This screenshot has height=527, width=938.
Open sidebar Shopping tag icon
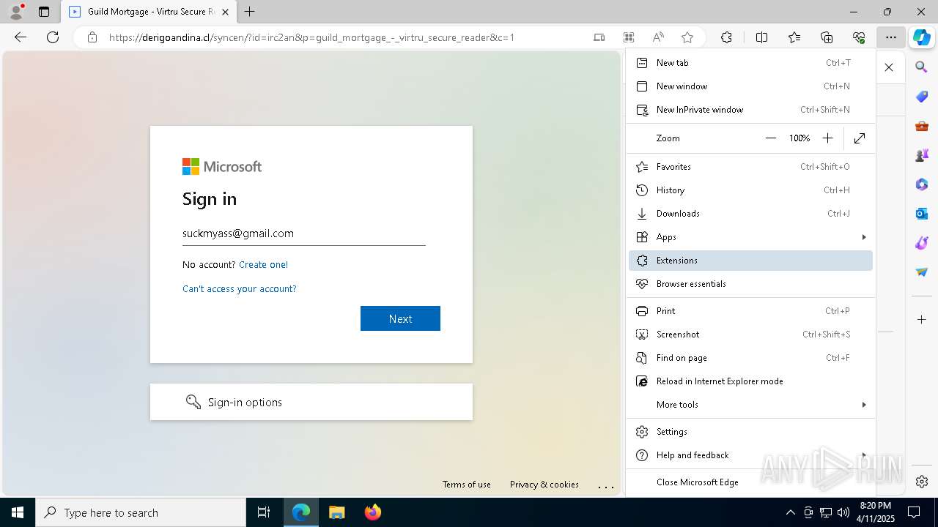[x=922, y=97]
